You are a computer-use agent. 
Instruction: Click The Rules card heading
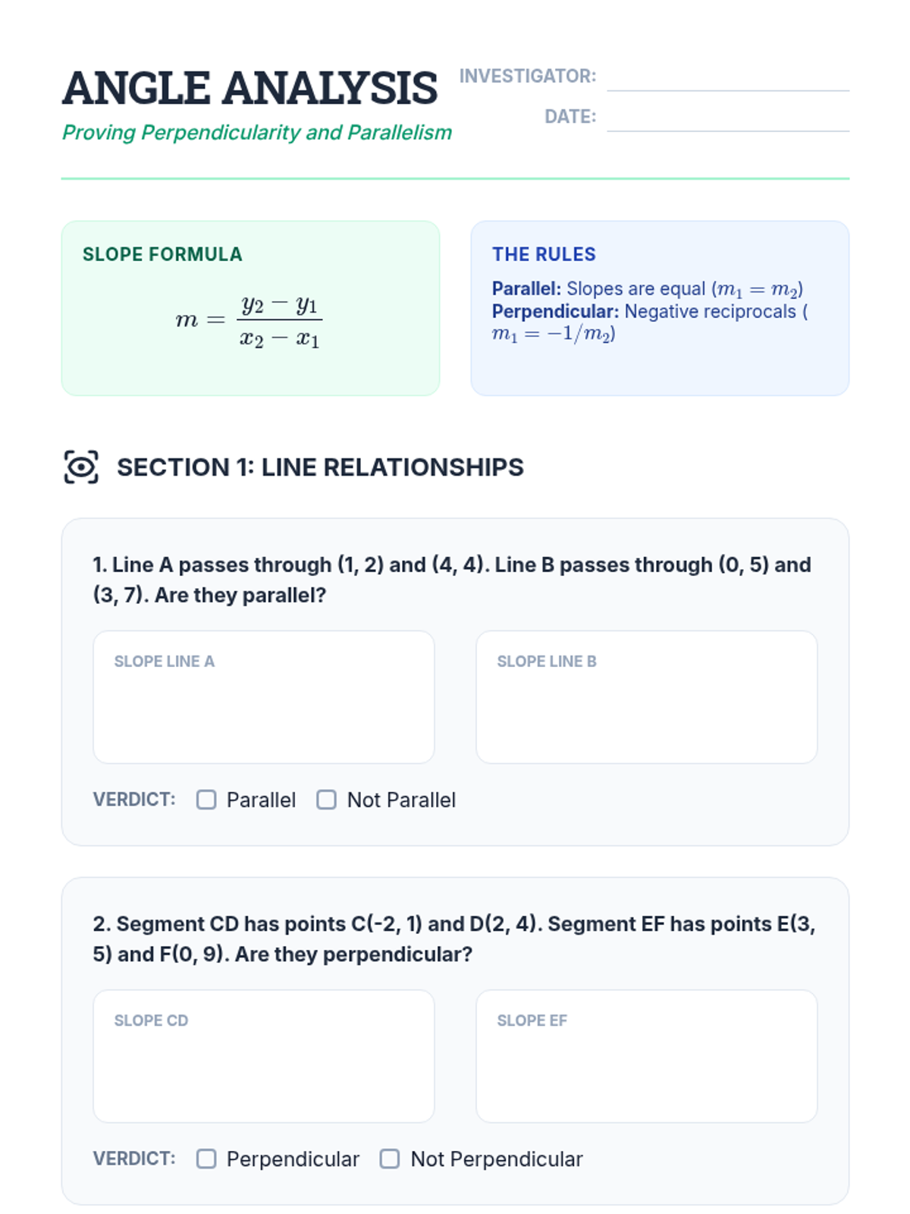coord(544,254)
